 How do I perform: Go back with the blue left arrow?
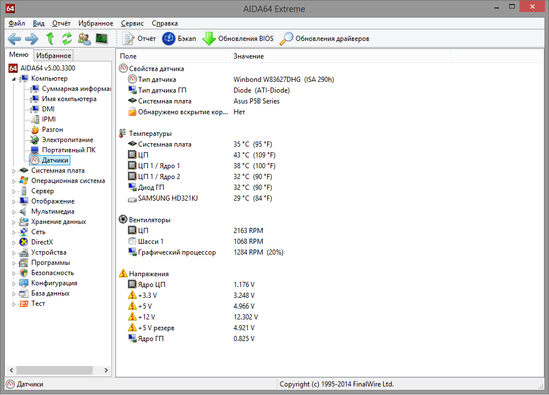click(14, 39)
